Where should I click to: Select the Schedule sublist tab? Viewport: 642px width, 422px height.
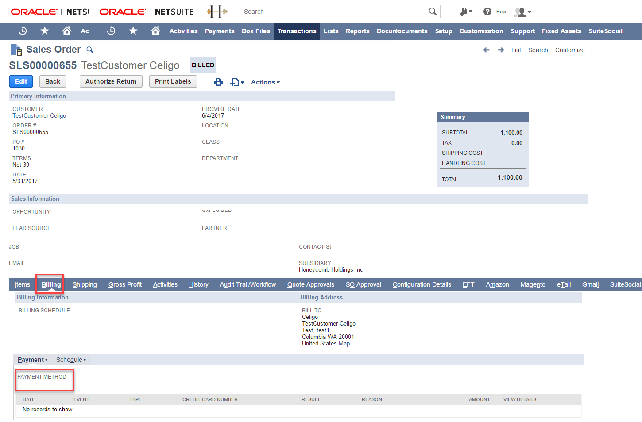point(71,360)
